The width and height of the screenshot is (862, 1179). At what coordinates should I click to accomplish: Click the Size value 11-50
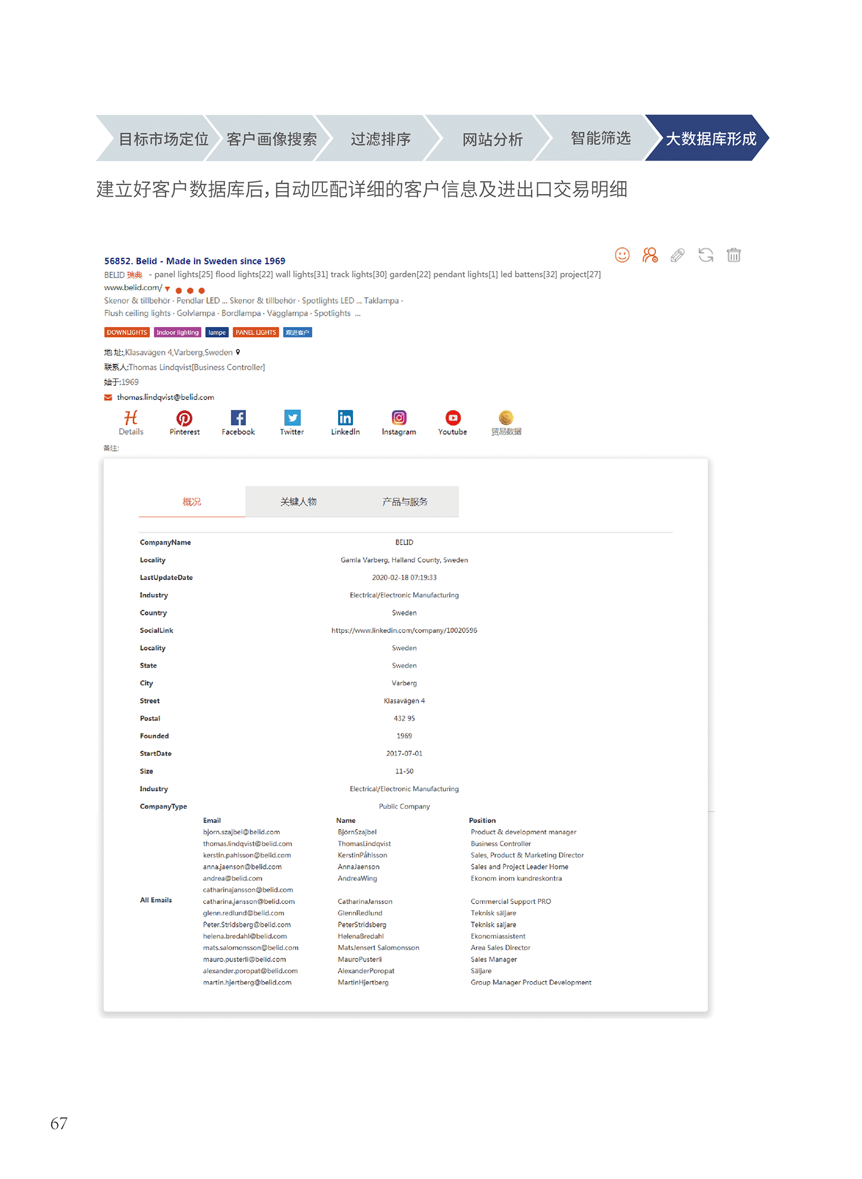[x=404, y=771]
